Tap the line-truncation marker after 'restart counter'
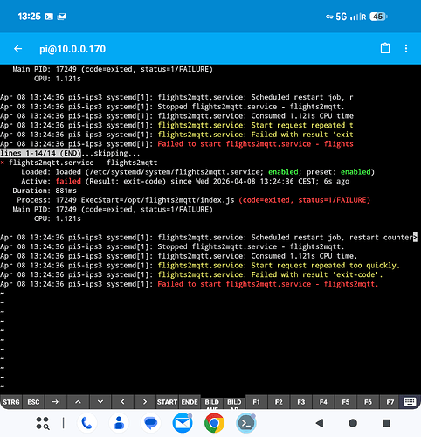The width and height of the screenshot is (421, 437). click(415, 238)
